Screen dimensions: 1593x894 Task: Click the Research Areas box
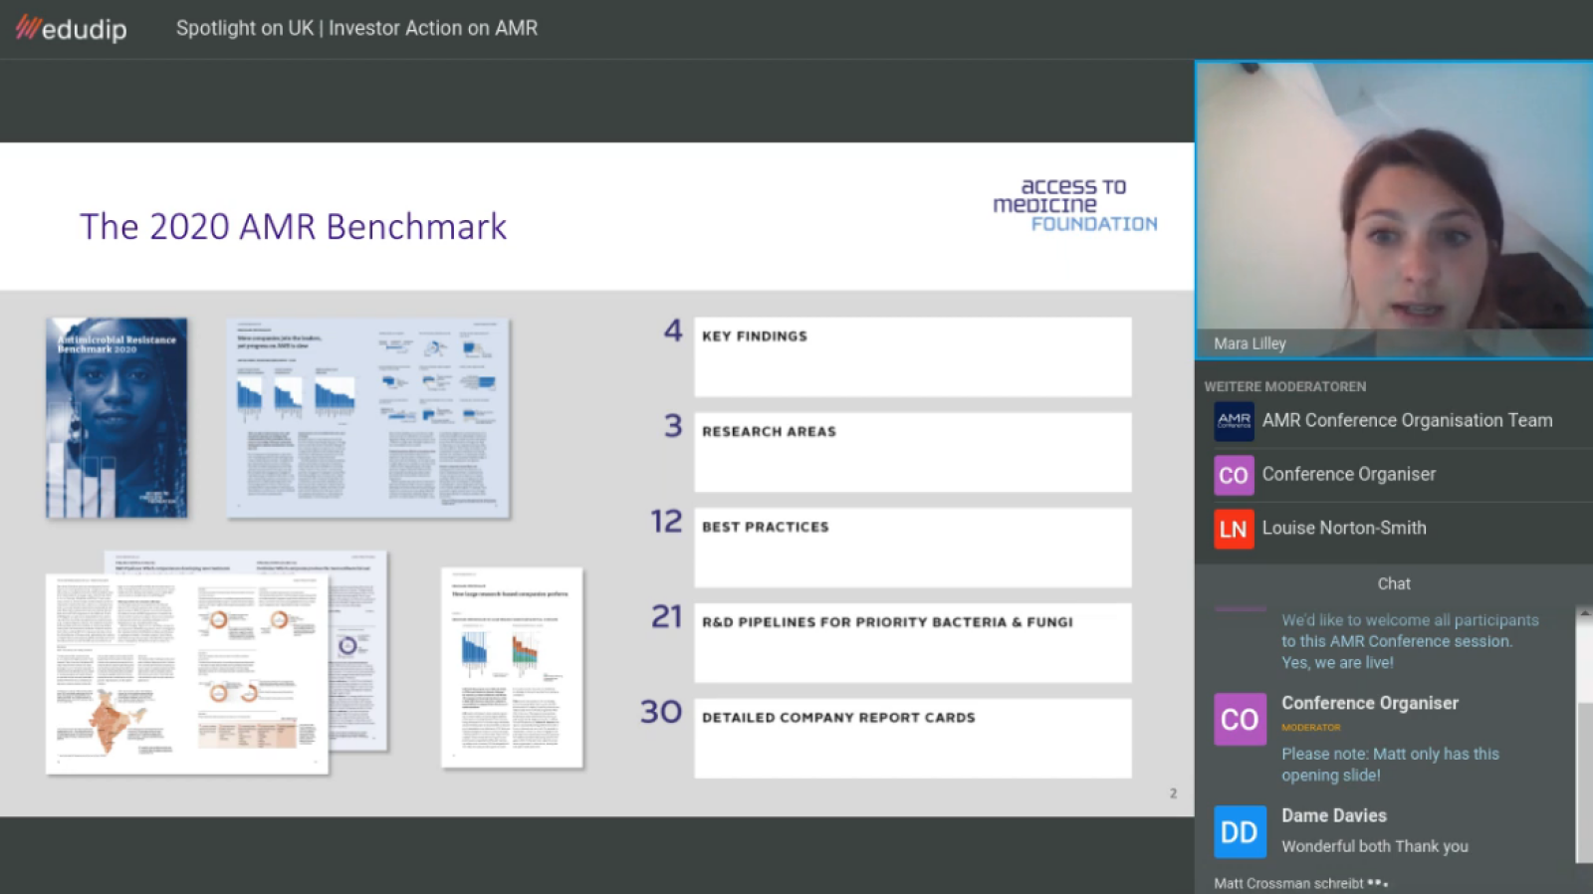912,452
